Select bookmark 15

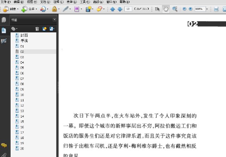click(x=22, y=122)
